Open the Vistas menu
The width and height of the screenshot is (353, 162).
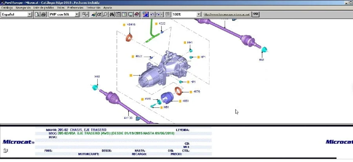pyautogui.click(x=61, y=8)
